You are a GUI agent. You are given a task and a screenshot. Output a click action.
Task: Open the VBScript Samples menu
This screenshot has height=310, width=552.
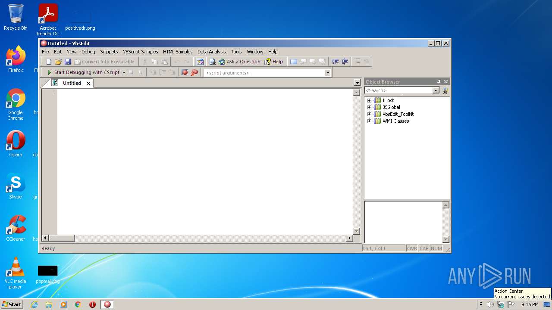click(x=141, y=52)
